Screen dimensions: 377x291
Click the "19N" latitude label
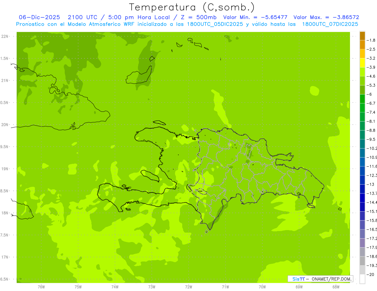(5, 169)
